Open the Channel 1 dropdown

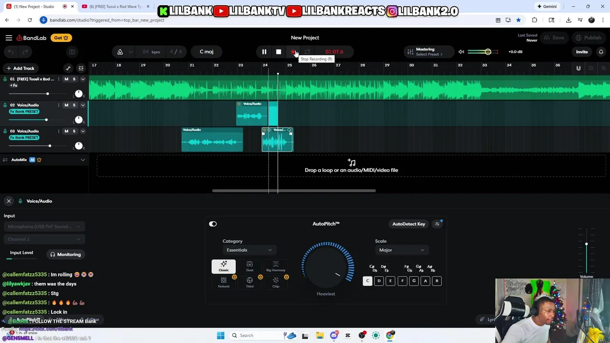coord(44,239)
